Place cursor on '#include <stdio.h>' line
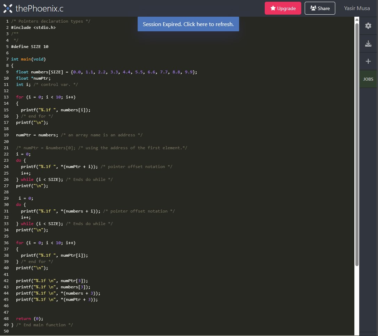 click(x=33, y=27)
